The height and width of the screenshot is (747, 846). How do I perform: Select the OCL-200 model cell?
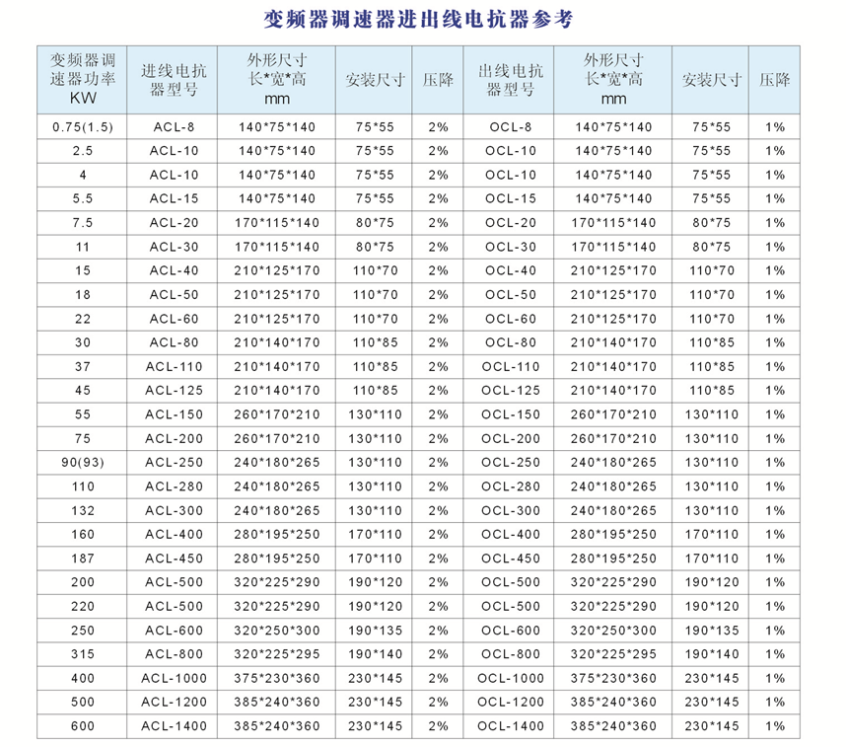[511, 438]
